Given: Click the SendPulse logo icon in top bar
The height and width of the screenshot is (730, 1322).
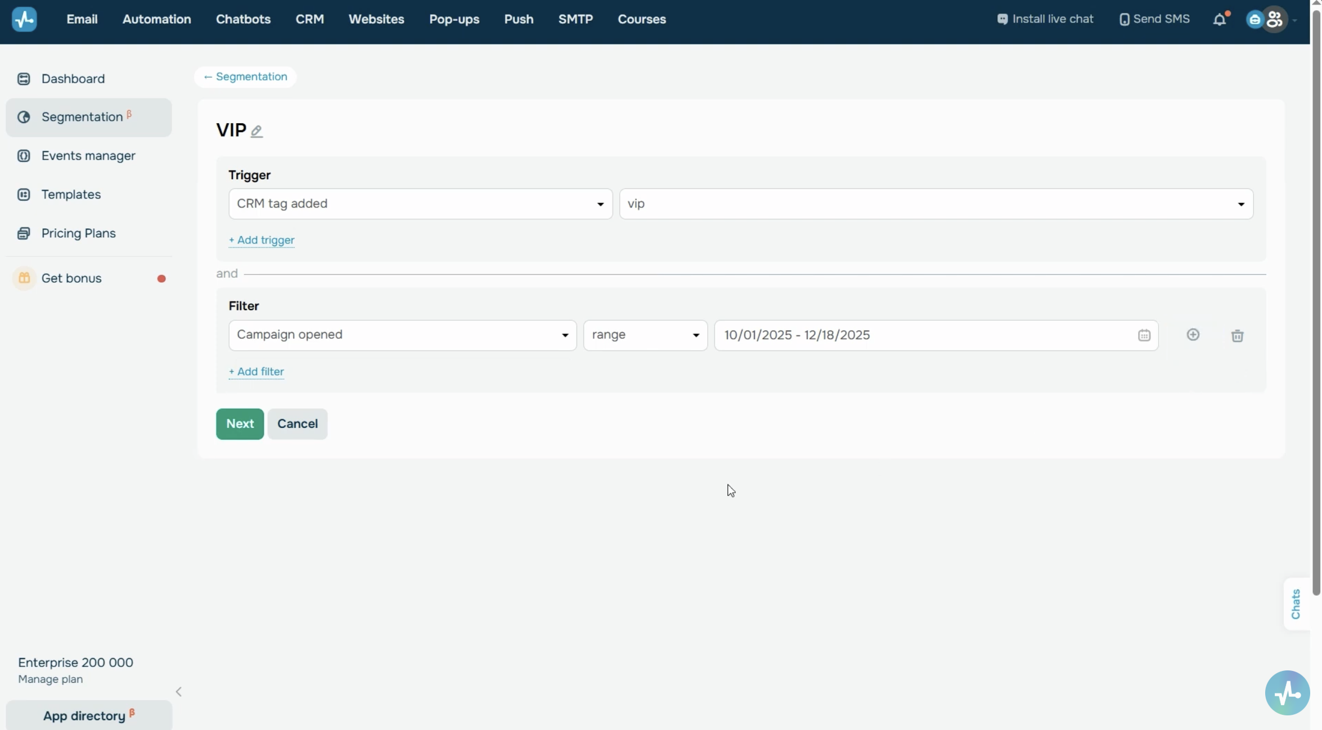Looking at the screenshot, I should pyautogui.click(x=24, y=19).
